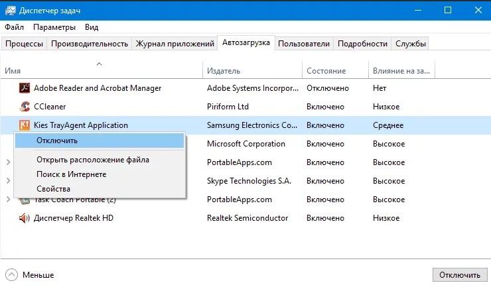The image size is (491, 289).
Task: Open the Параметры menu
Action: pyautogui.click(x=54, y=27)
